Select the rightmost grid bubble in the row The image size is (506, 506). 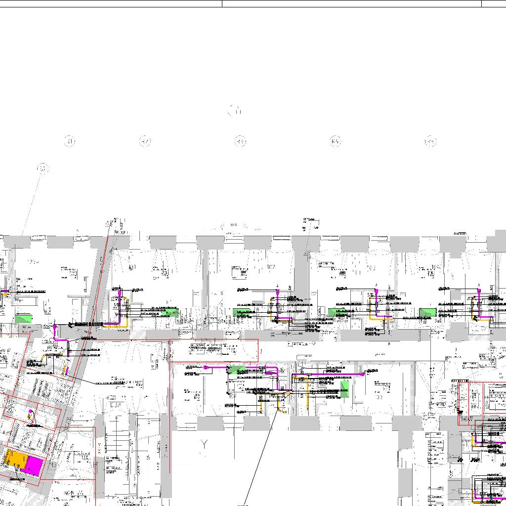tap(430, 142)
